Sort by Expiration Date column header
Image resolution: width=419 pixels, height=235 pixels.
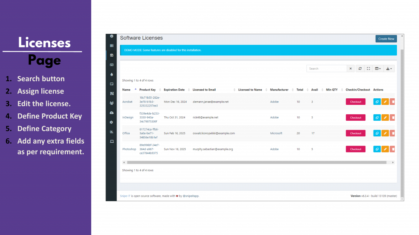[174, 90]
